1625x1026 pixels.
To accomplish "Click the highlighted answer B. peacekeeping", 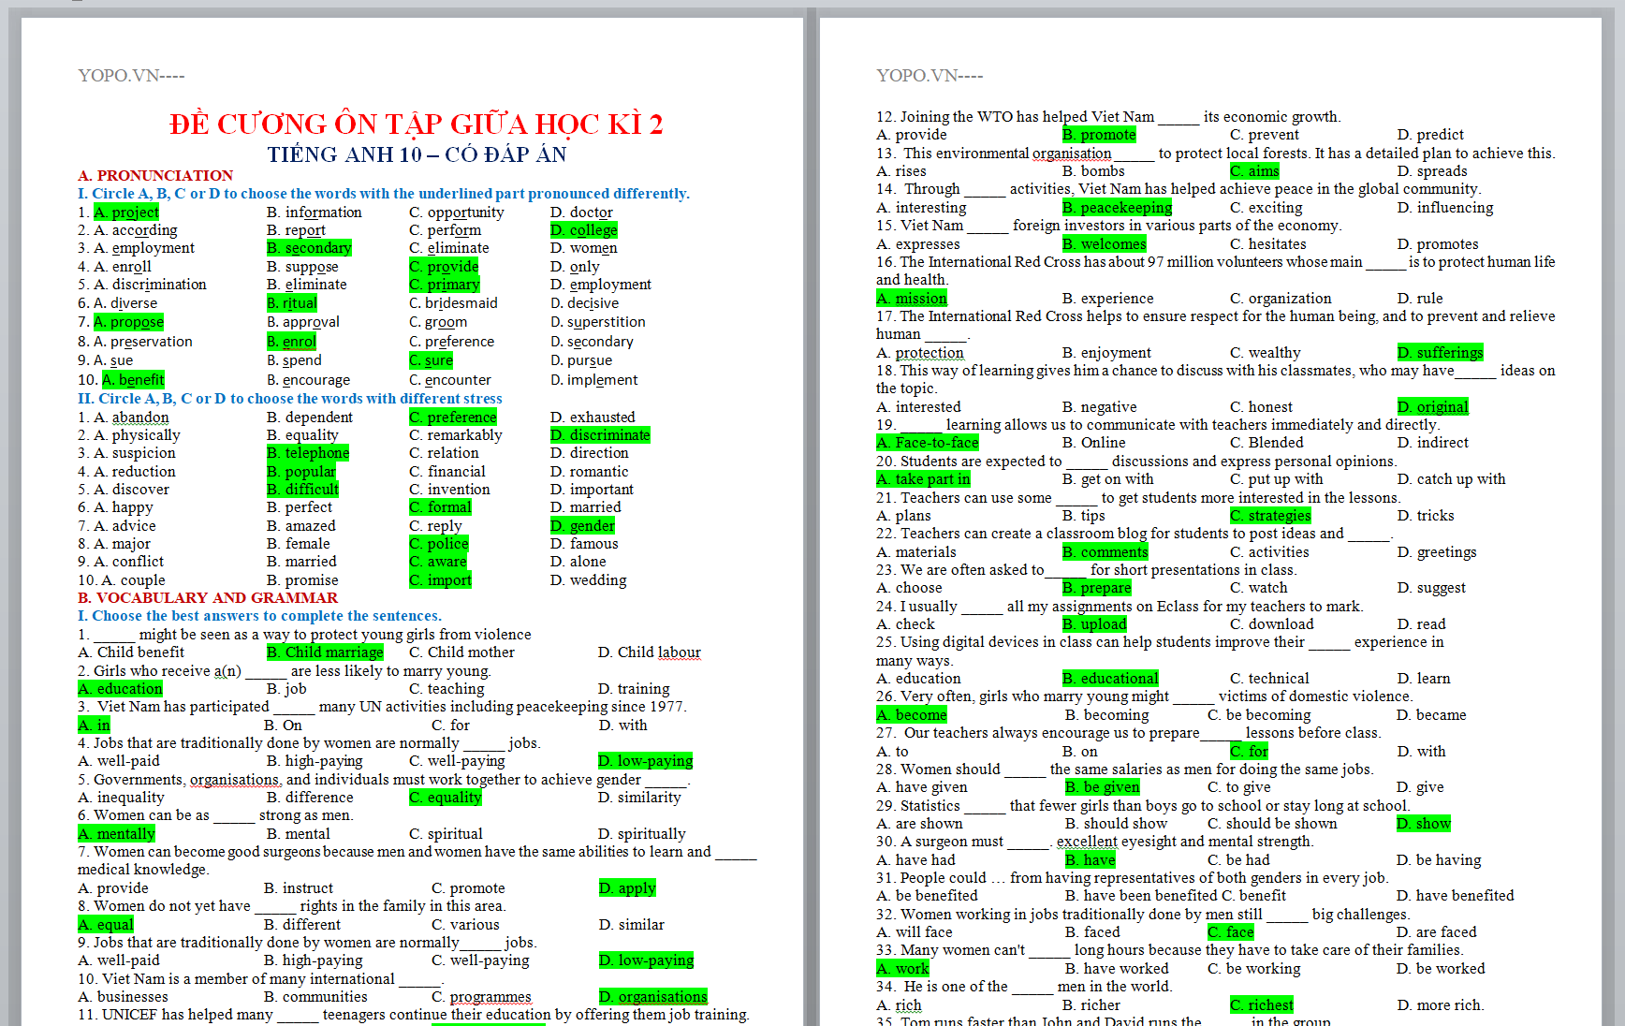I will pyautogui.click(x=1117, y=208).
